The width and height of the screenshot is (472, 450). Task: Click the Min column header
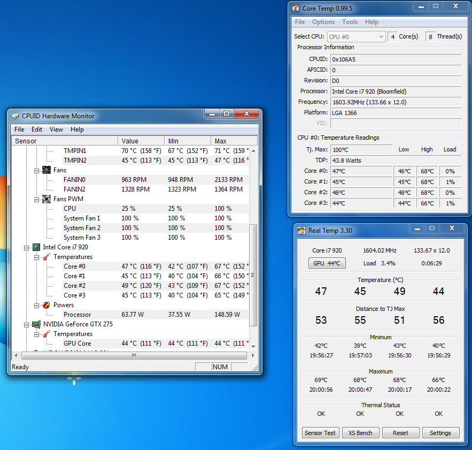[188, 141]
